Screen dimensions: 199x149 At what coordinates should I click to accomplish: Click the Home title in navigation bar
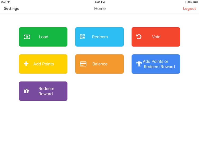(100, 8)
